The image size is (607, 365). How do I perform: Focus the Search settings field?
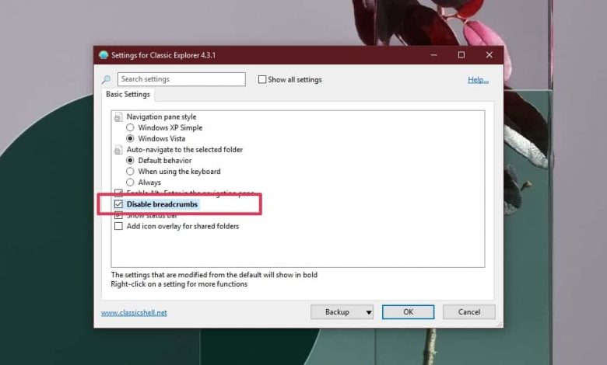coord(181,79)
